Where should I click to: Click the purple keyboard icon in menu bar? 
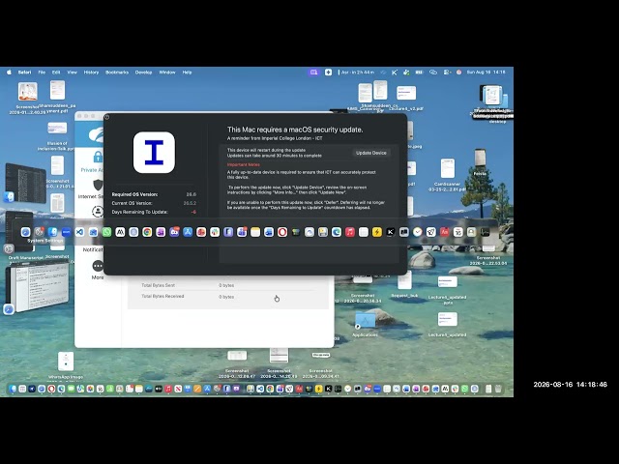[313, 72]
